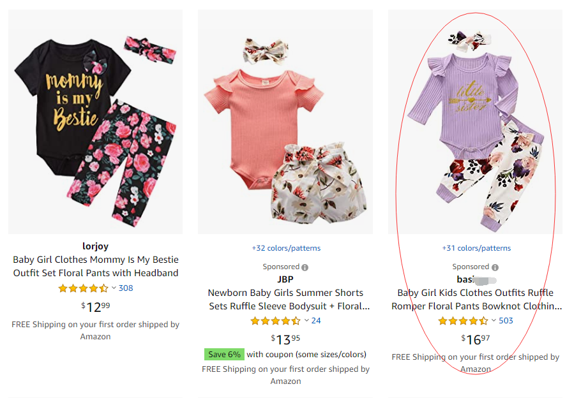The image size is (588, 398).
Task: Expand rating chevron on purple romper listing
Action: click(494, 321)
